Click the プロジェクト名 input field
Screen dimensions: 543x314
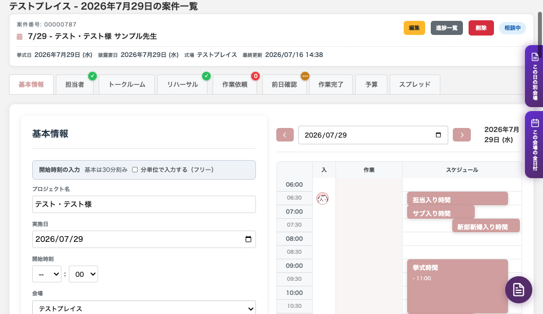[144, 204]
